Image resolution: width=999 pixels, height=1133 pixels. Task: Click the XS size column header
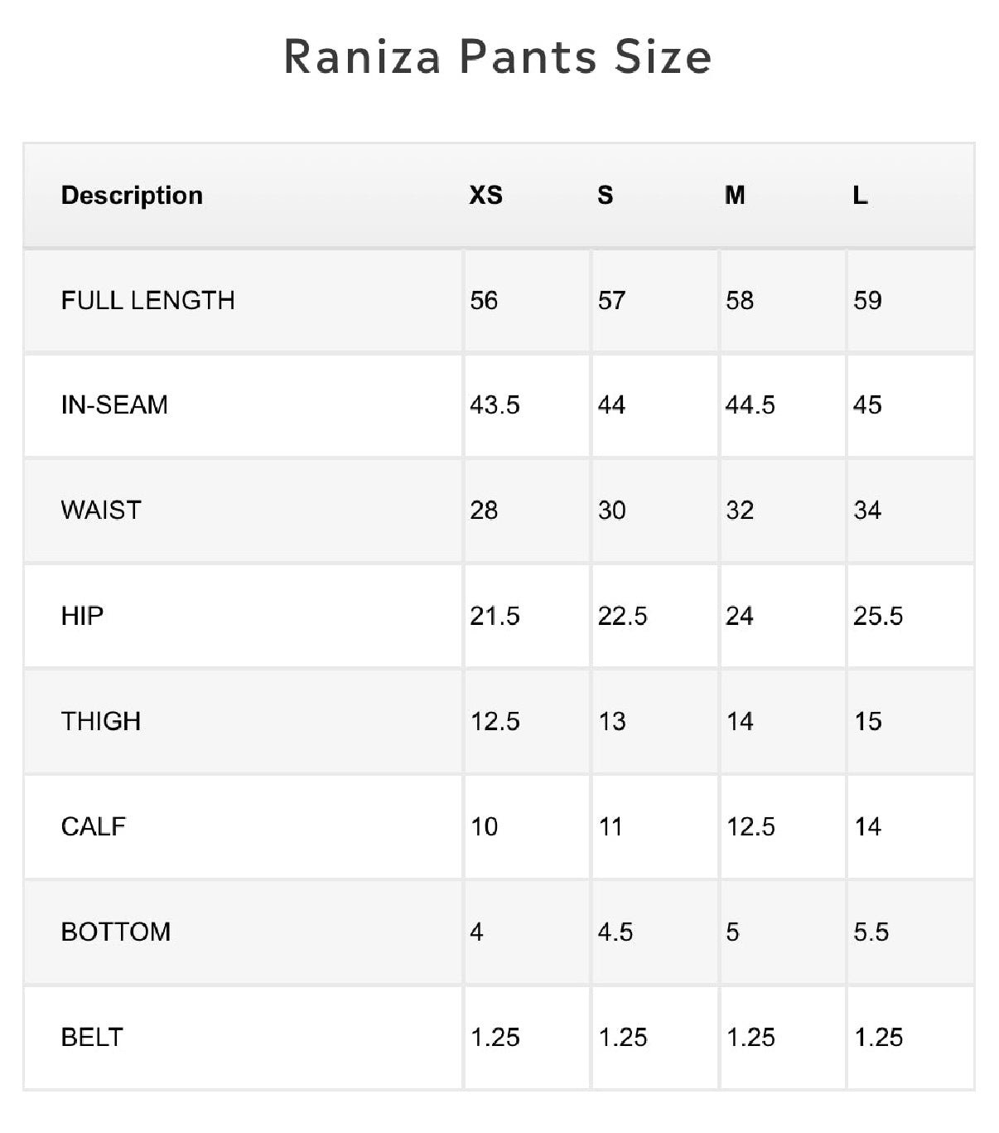485,196
